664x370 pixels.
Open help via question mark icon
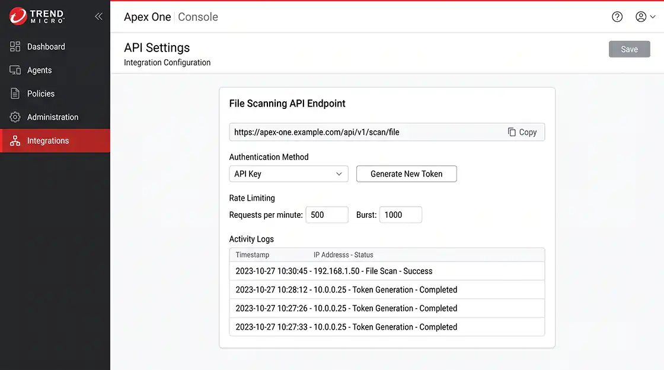617,17
